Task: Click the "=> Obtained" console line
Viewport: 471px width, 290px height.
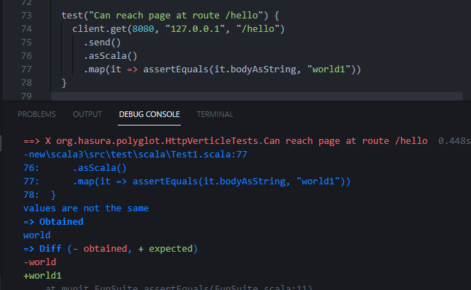Action: point(53,222)
